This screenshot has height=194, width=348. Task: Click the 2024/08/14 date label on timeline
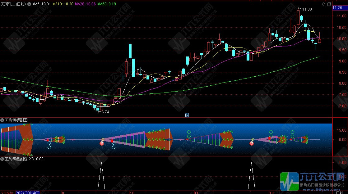28,192
